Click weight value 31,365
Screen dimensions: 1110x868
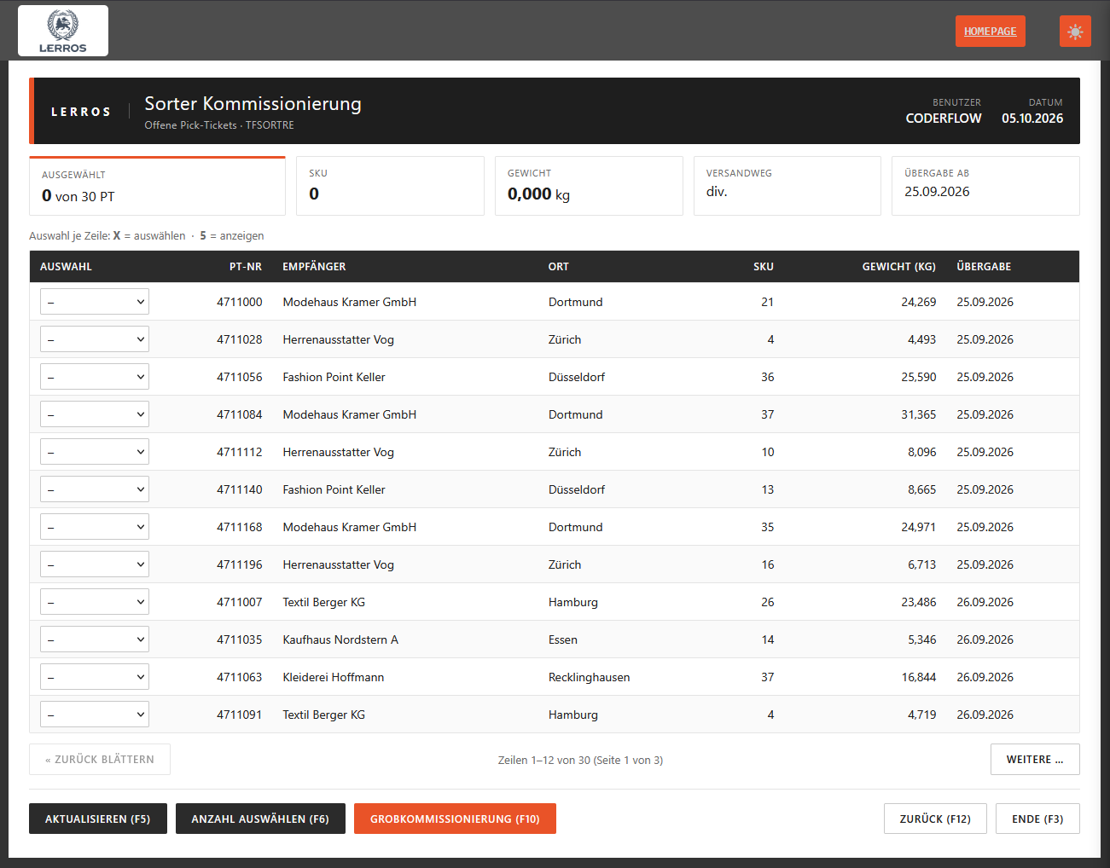tap(918, 414)
